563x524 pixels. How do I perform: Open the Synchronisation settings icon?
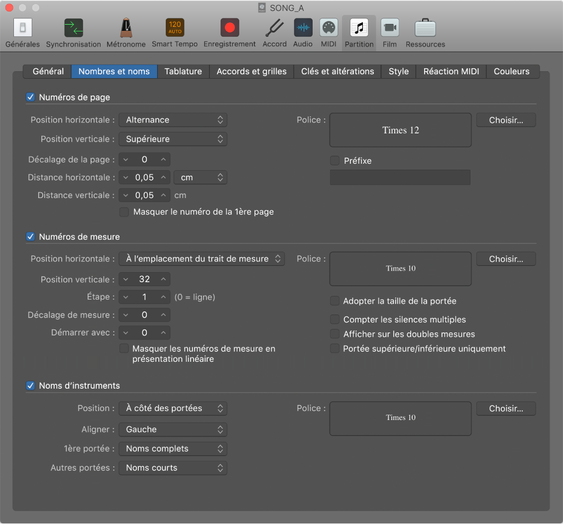pyautogui.click(x=74, y=28)
